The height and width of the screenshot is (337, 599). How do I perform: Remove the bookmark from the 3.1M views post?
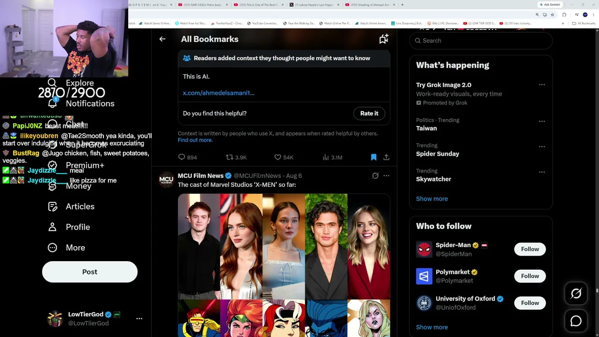click(x=373, y=157)
